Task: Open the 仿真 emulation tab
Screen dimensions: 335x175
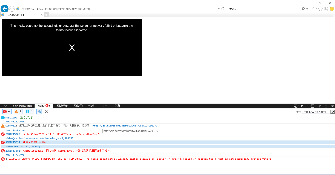Action: point(117,106)
